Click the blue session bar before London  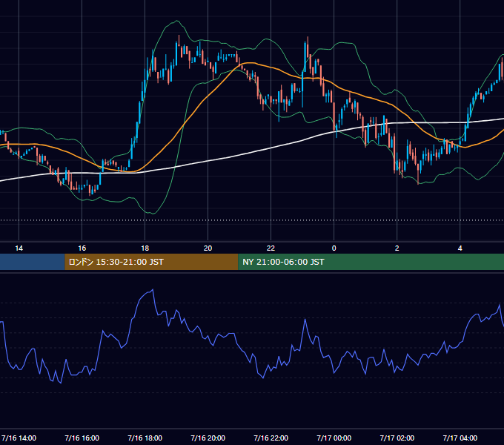[32, 262]
